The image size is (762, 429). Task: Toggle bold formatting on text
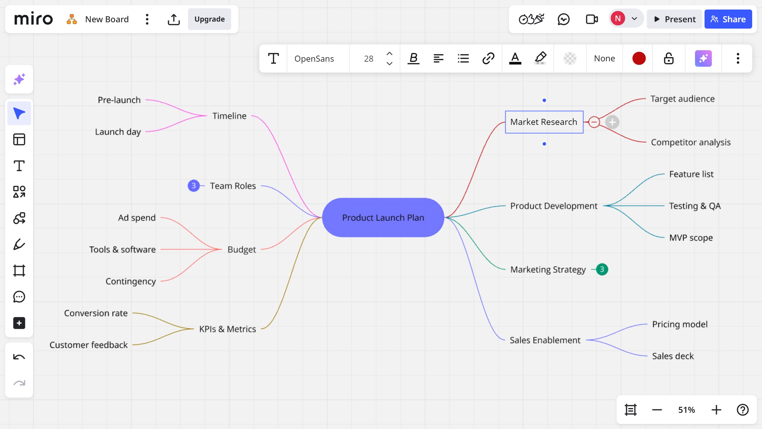click(x=413, y=58)
